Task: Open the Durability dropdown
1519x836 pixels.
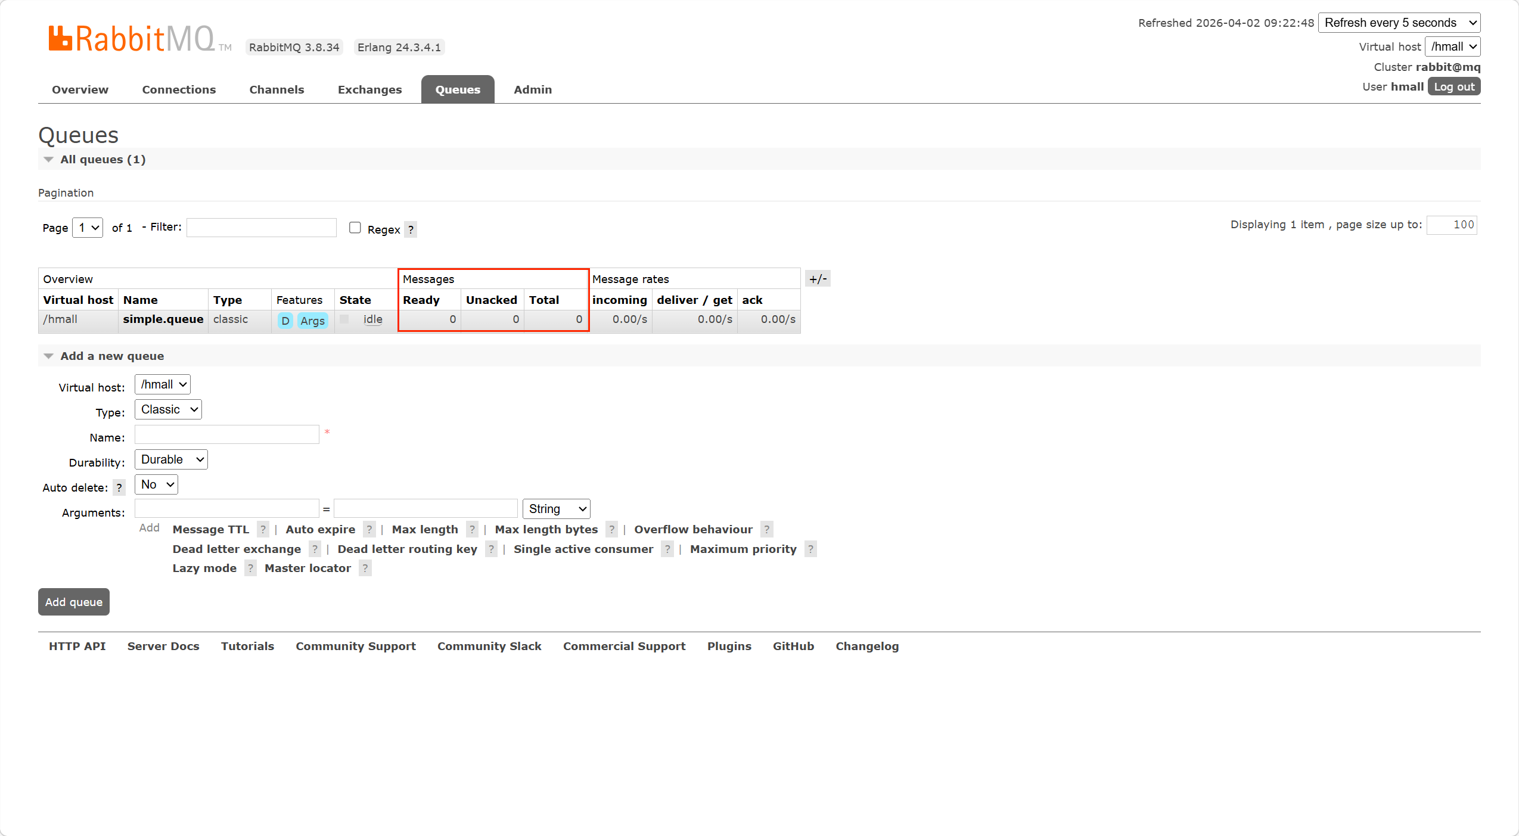Action: [x=171, y=459]
